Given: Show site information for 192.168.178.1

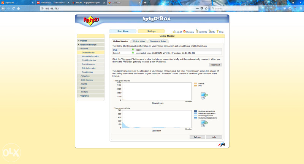Looking at the screenshot, I should (x=42, y=8).
